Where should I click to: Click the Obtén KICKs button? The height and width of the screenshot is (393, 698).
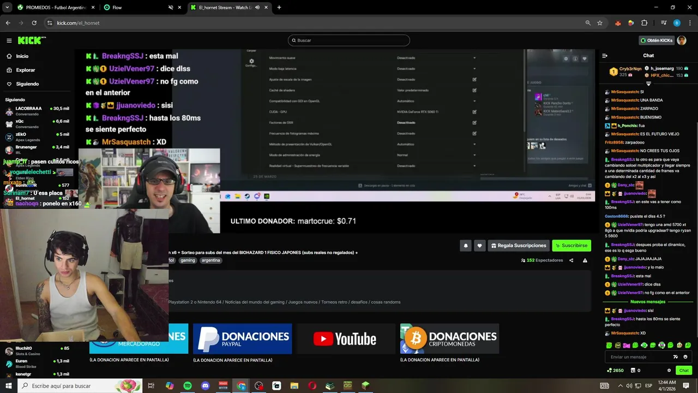[657, 40]
